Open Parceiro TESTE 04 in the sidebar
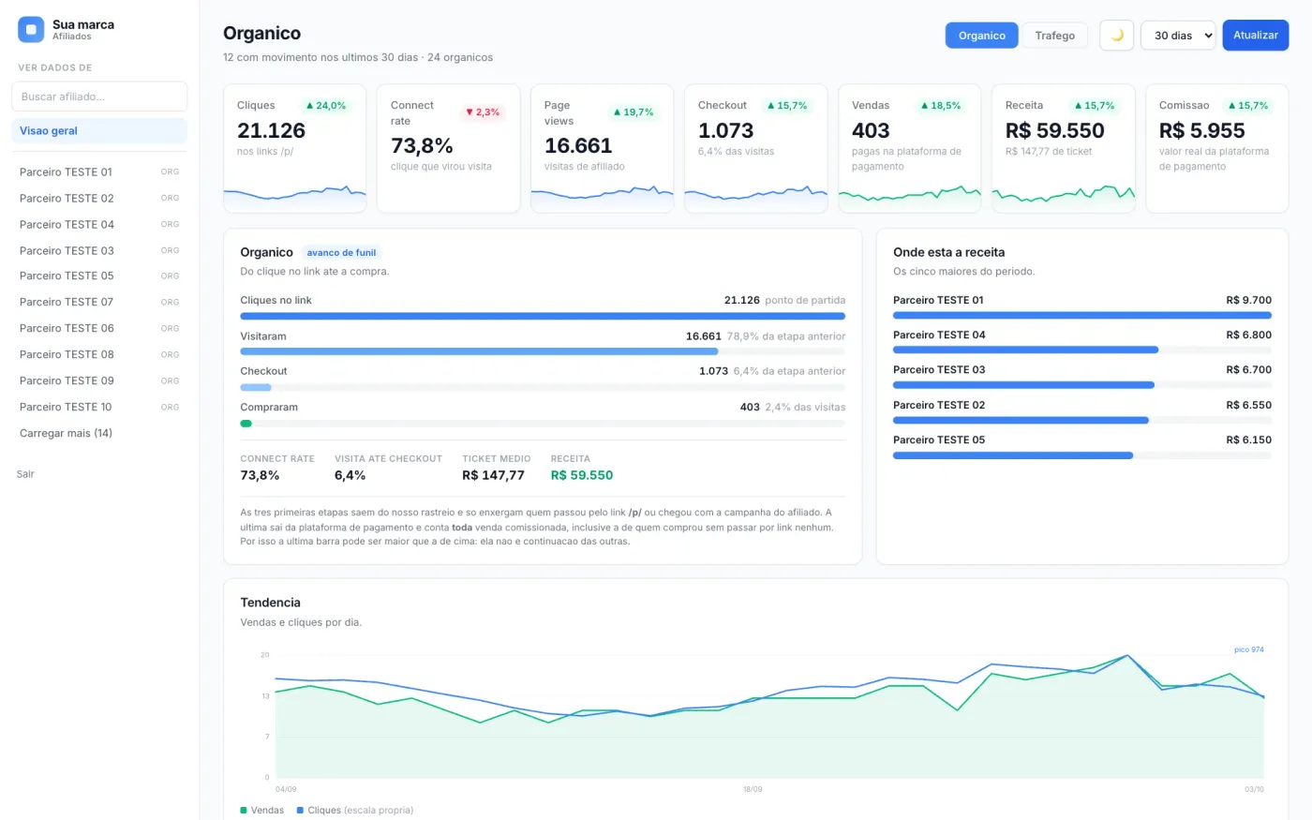Screen dimensions: 1312x820 [x=99, y=225]
